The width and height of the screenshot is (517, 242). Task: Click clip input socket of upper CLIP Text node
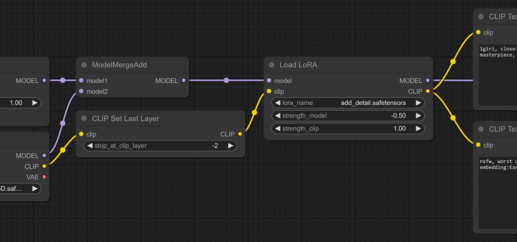[x=478, y=32]
